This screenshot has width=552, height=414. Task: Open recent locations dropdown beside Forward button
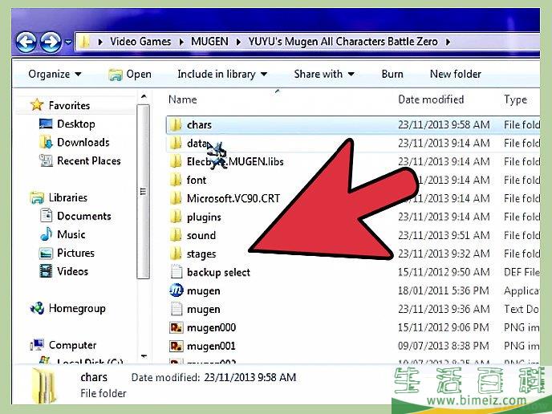(x=68, y=43)
